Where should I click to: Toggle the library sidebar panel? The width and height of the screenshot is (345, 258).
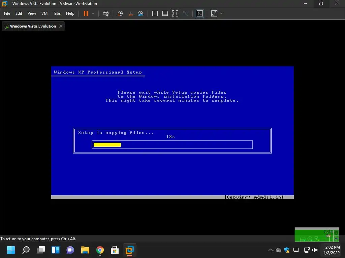pos(155,13)
